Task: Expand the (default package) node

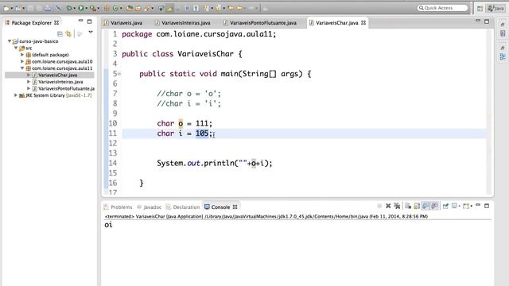Action: 22,55
